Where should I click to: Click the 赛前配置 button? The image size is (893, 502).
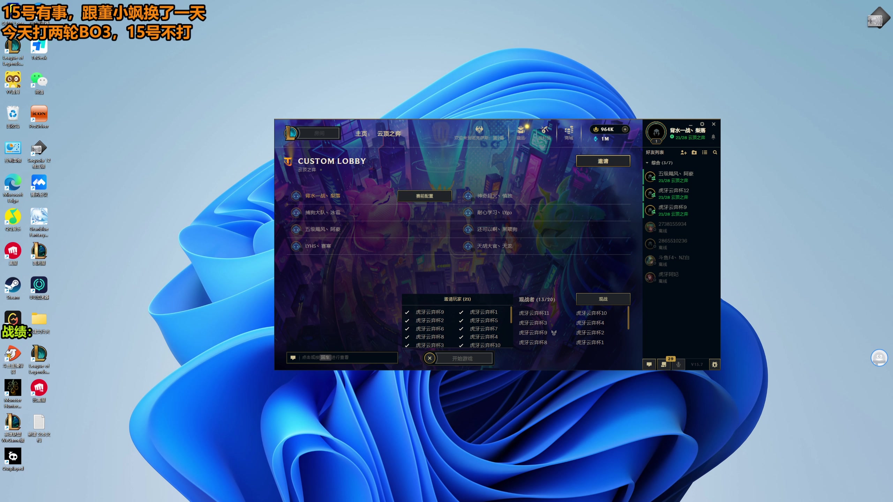424,196
